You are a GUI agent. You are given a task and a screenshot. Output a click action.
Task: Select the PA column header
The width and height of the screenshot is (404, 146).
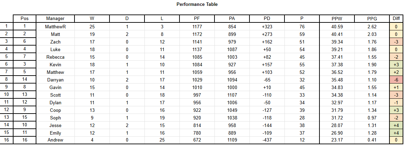tap(232, 19)
